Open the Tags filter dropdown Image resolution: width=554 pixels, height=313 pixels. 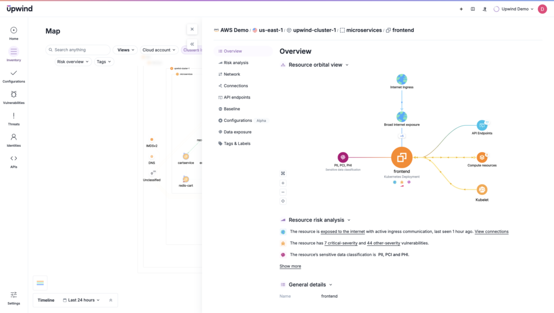coord(104,62)
